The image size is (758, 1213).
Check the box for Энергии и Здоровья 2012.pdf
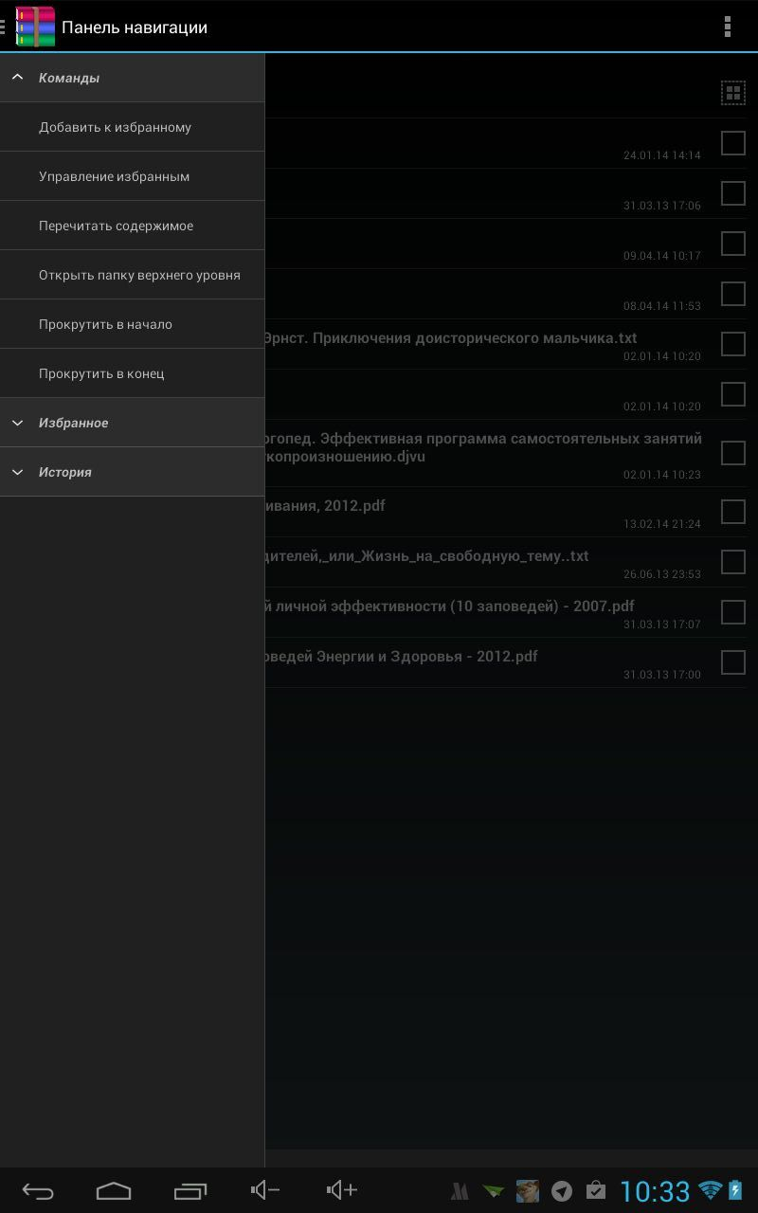tap(733, 661)
